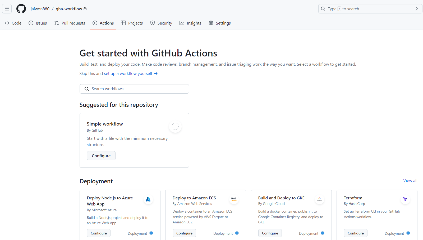The image size is (423, 240).
Task: Open gha-workflow repository link
Action: pos(69,9)
